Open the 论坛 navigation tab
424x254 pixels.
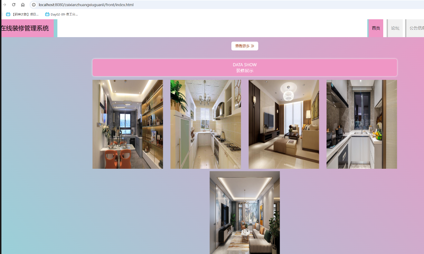click(x=395, y=28)
